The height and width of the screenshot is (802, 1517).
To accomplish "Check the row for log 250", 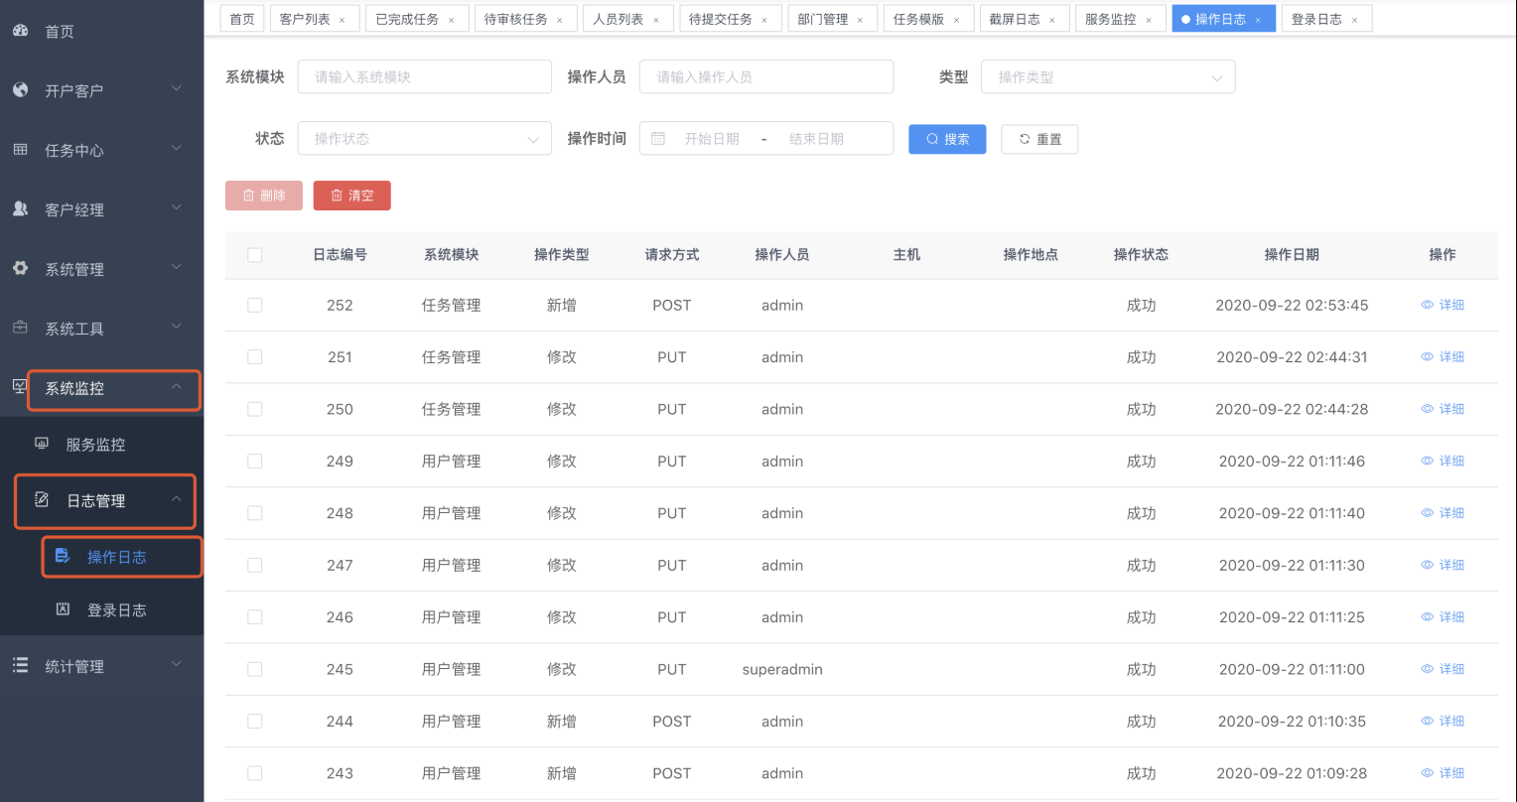I will point(255,409).
